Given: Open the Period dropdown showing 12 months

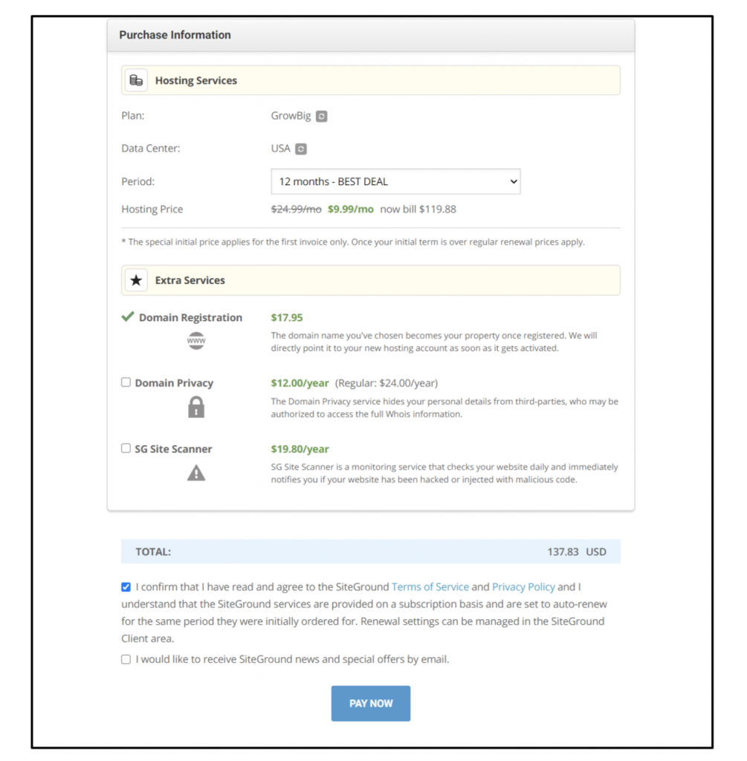Looking at the screenshot, I should click(x=395, y=181).
